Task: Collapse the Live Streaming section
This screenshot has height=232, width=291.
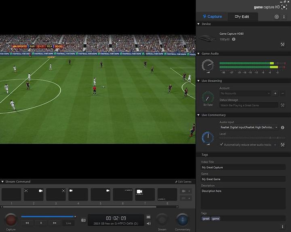Action: coord(198,81)
